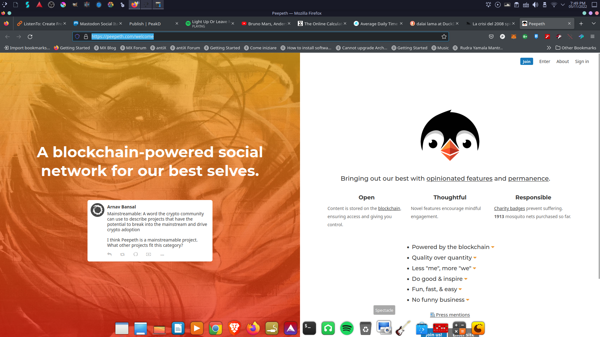Screen dimensions: 600x337
Task: Open the Press mentions link
Action: 450,315
